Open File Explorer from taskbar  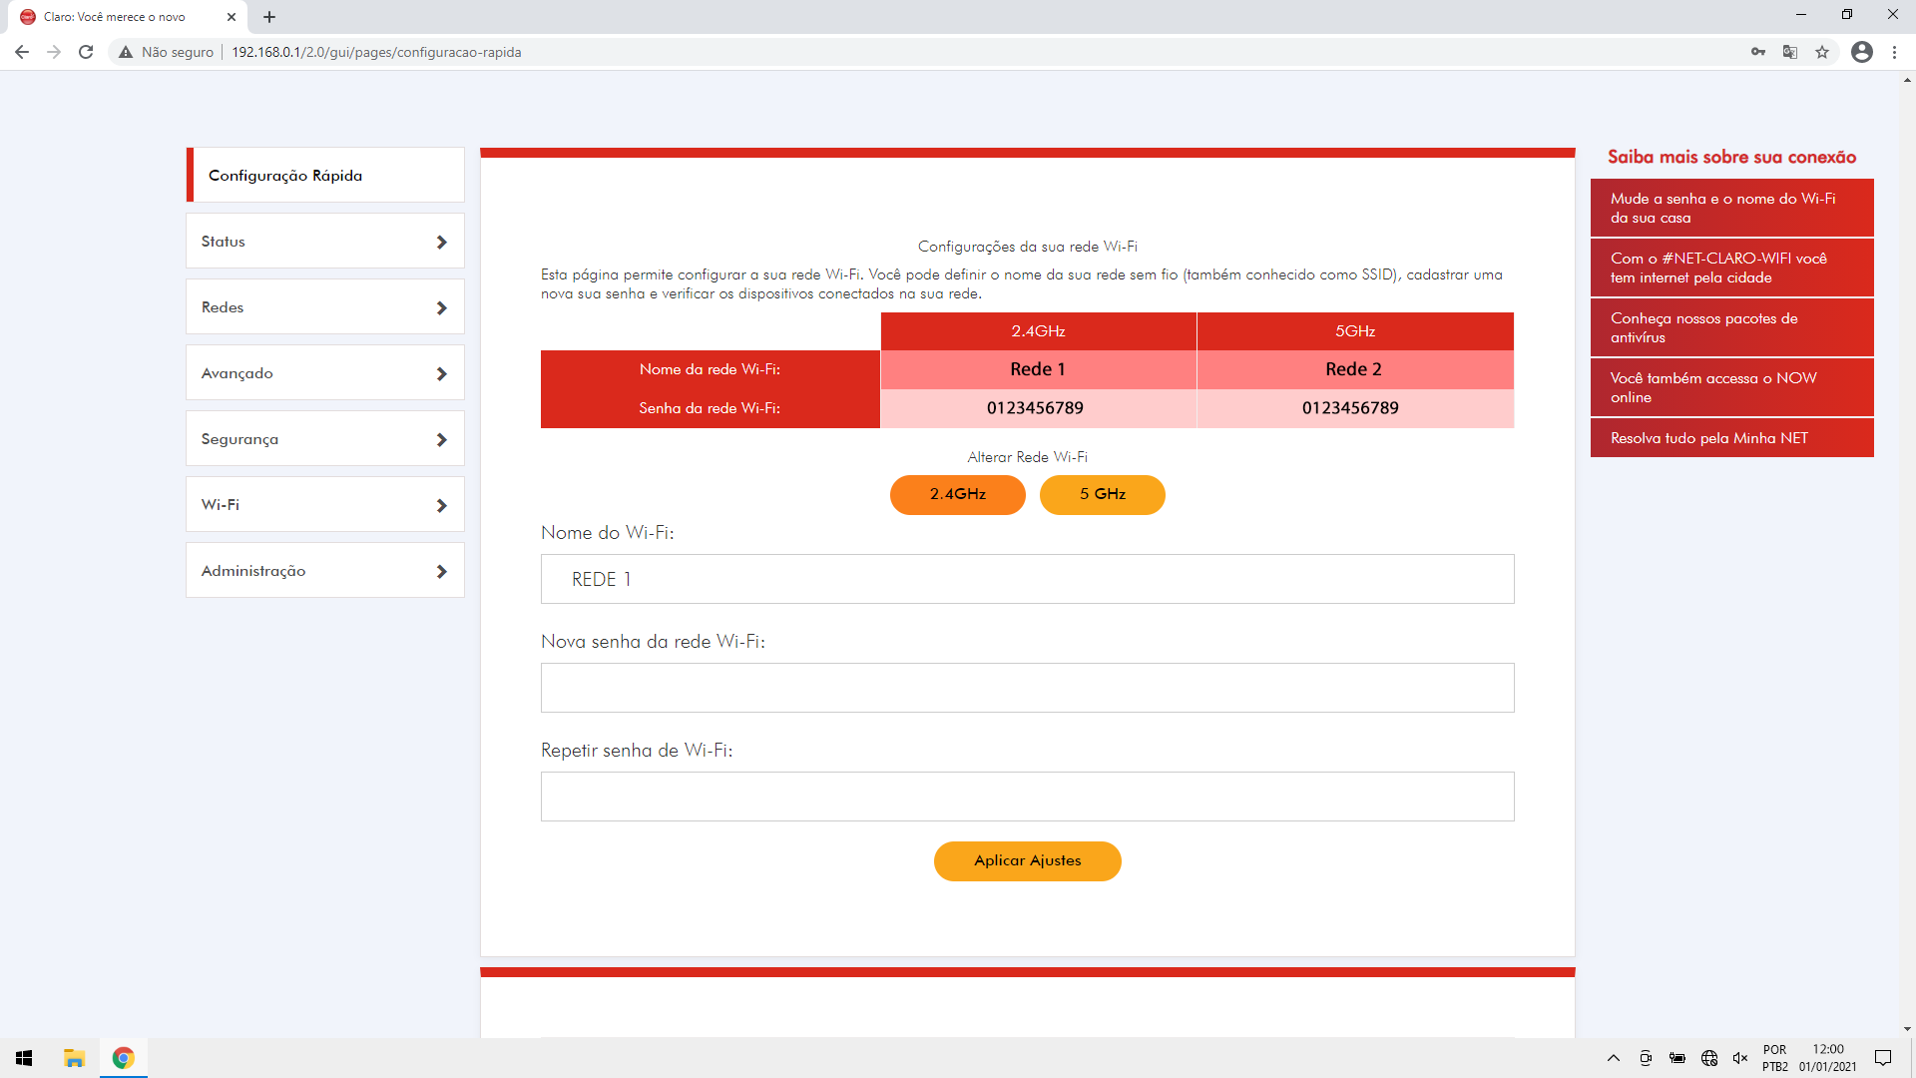[74, 1058]
